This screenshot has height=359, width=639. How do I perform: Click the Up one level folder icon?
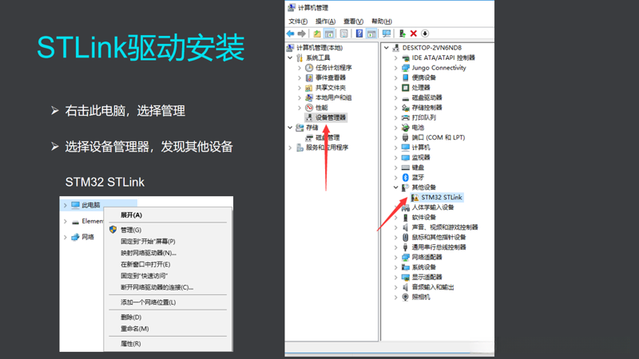click(x=316, y=34)
